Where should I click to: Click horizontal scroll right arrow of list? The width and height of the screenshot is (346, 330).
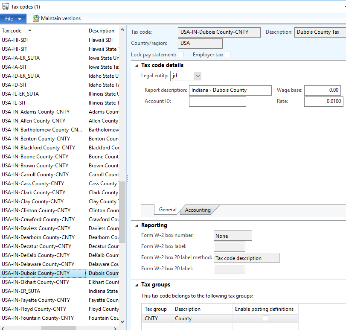pos(115,328)
